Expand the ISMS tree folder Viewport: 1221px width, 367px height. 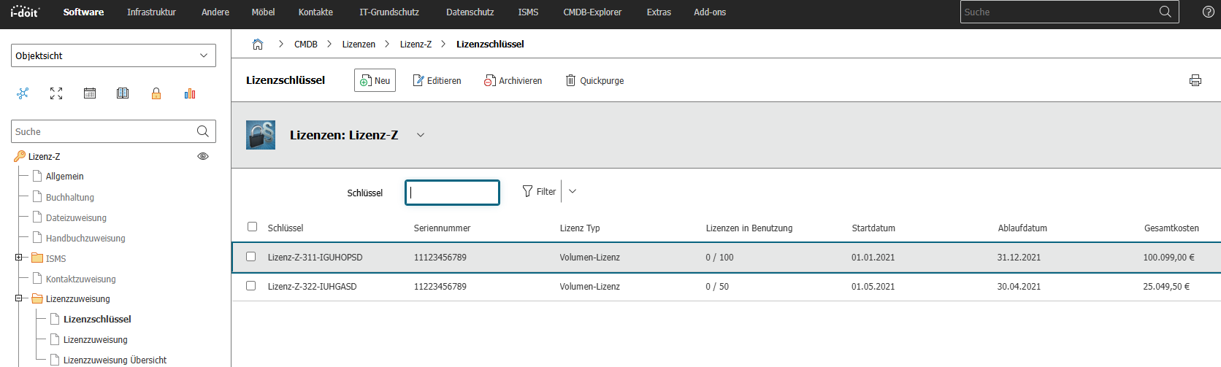coord(19,258)
